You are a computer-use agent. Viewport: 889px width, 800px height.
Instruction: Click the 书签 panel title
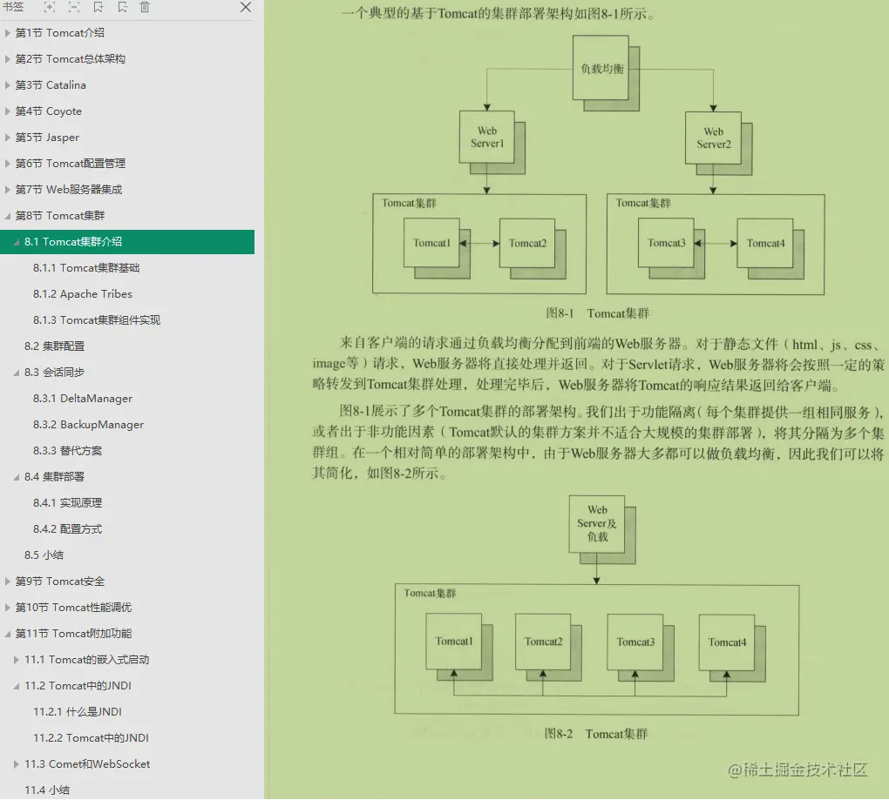(x=13, y=7)
